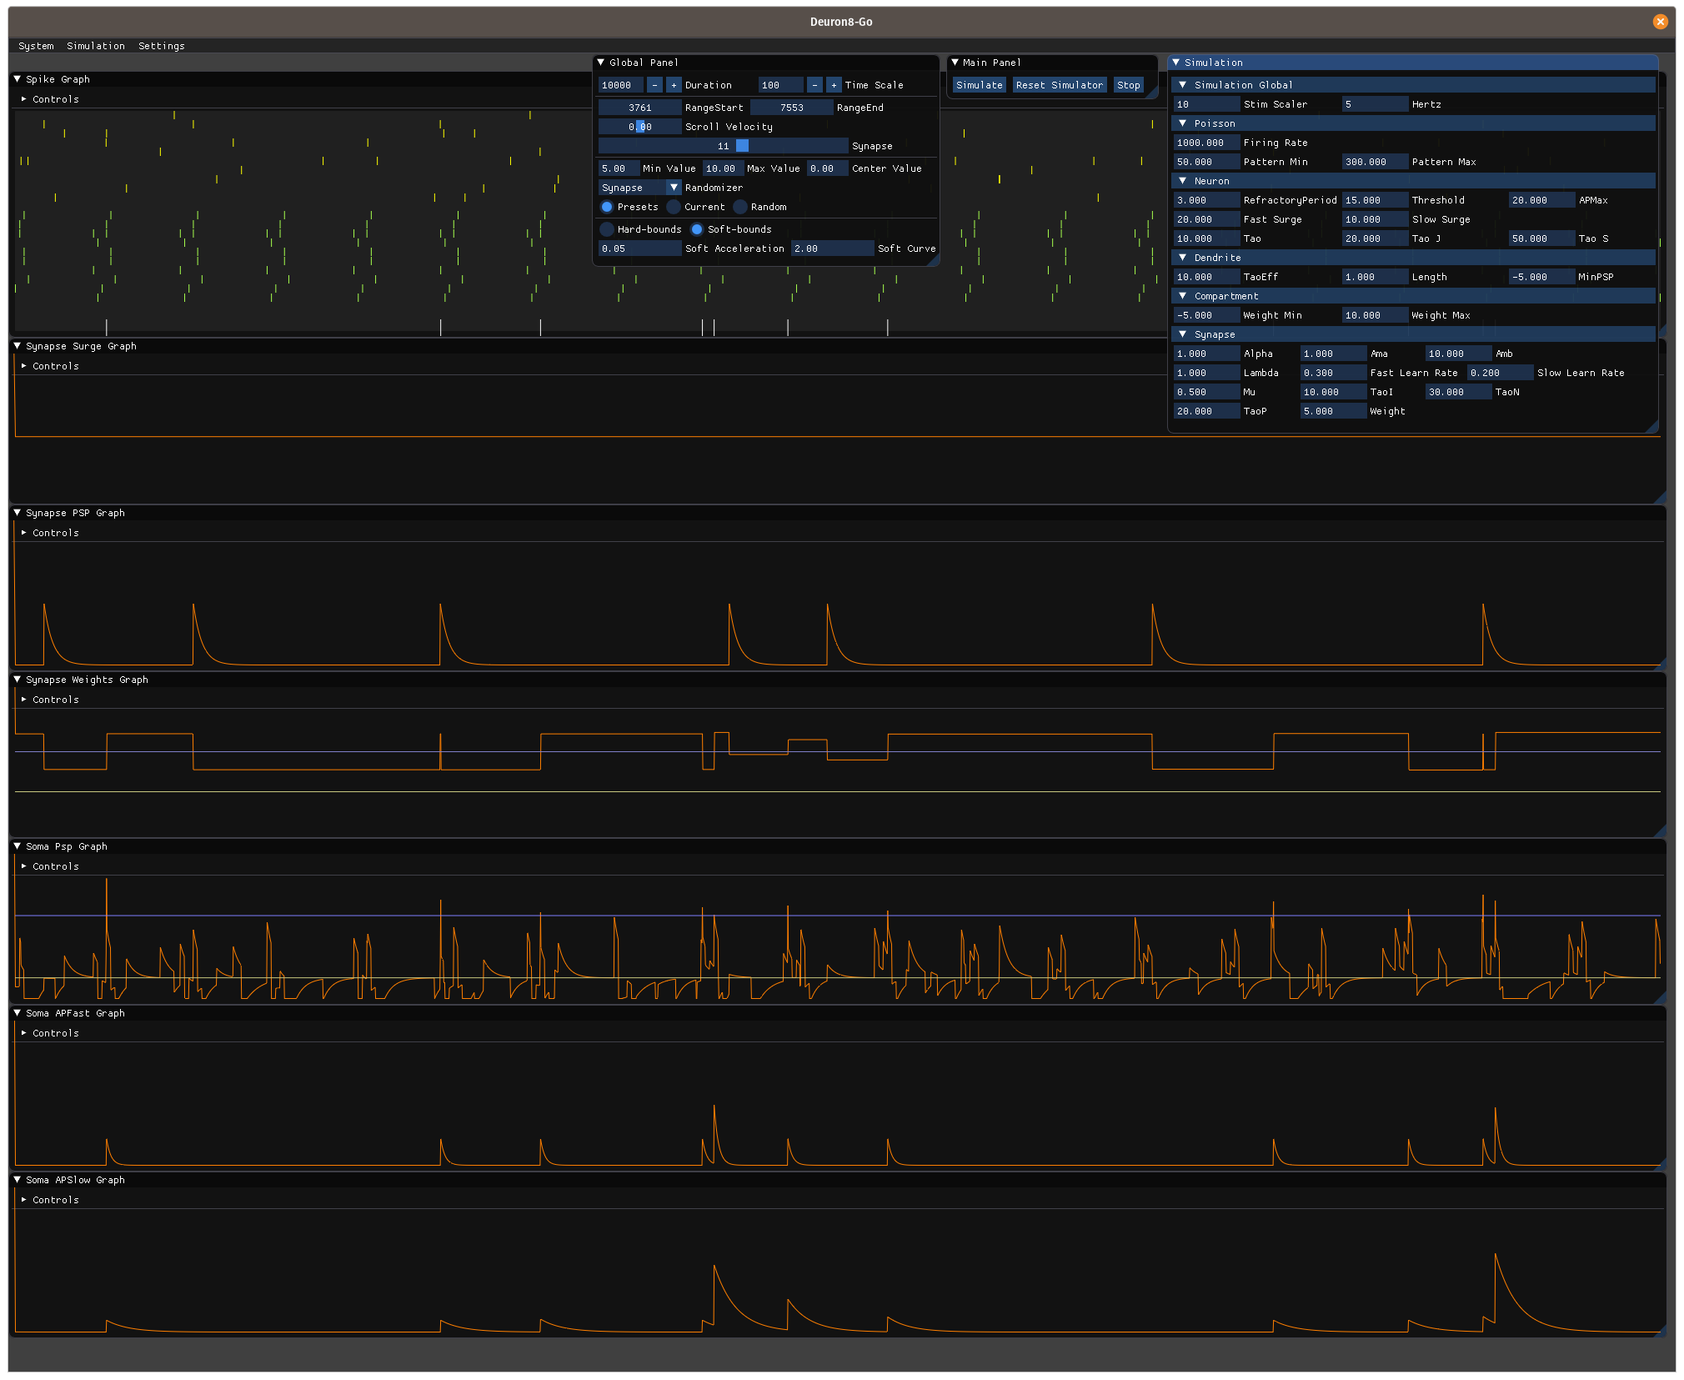Click the minus button next to Duration

click(654, 85)
